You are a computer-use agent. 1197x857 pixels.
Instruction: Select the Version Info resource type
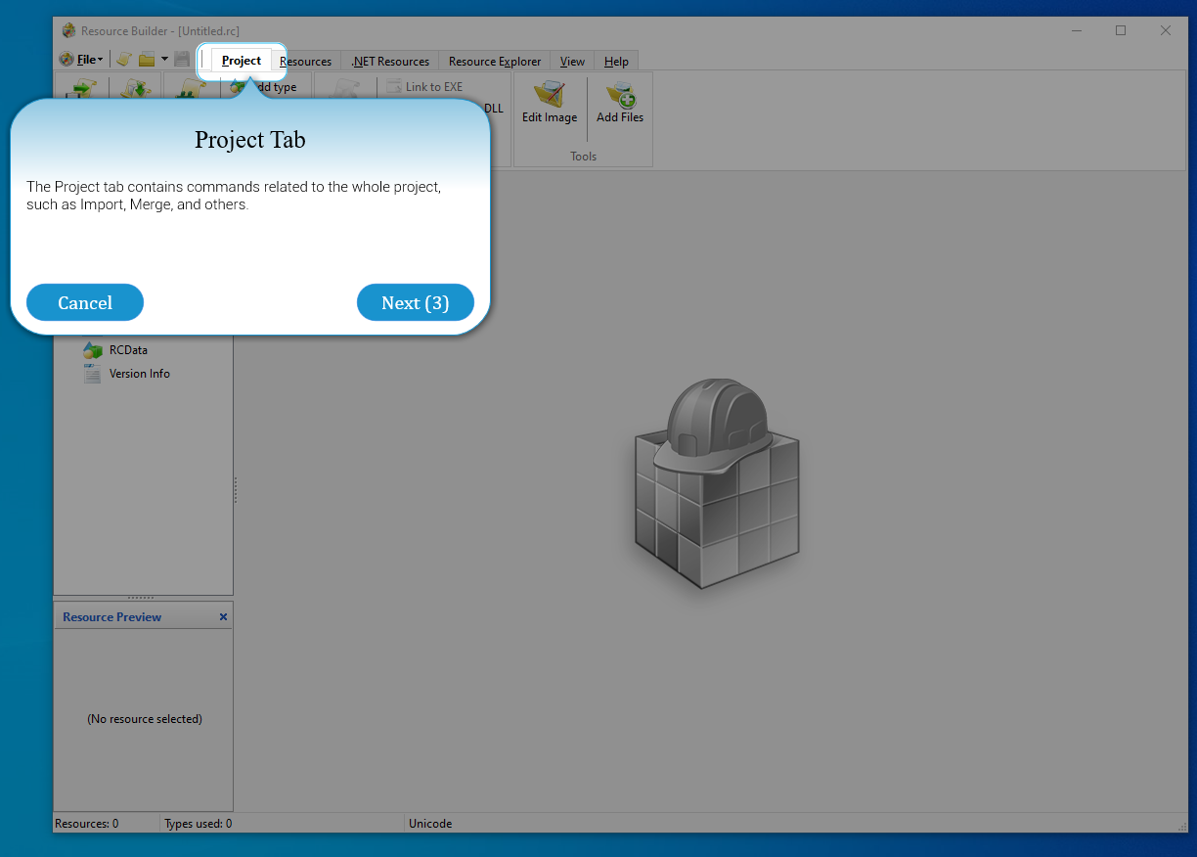(x=139, y=374)
